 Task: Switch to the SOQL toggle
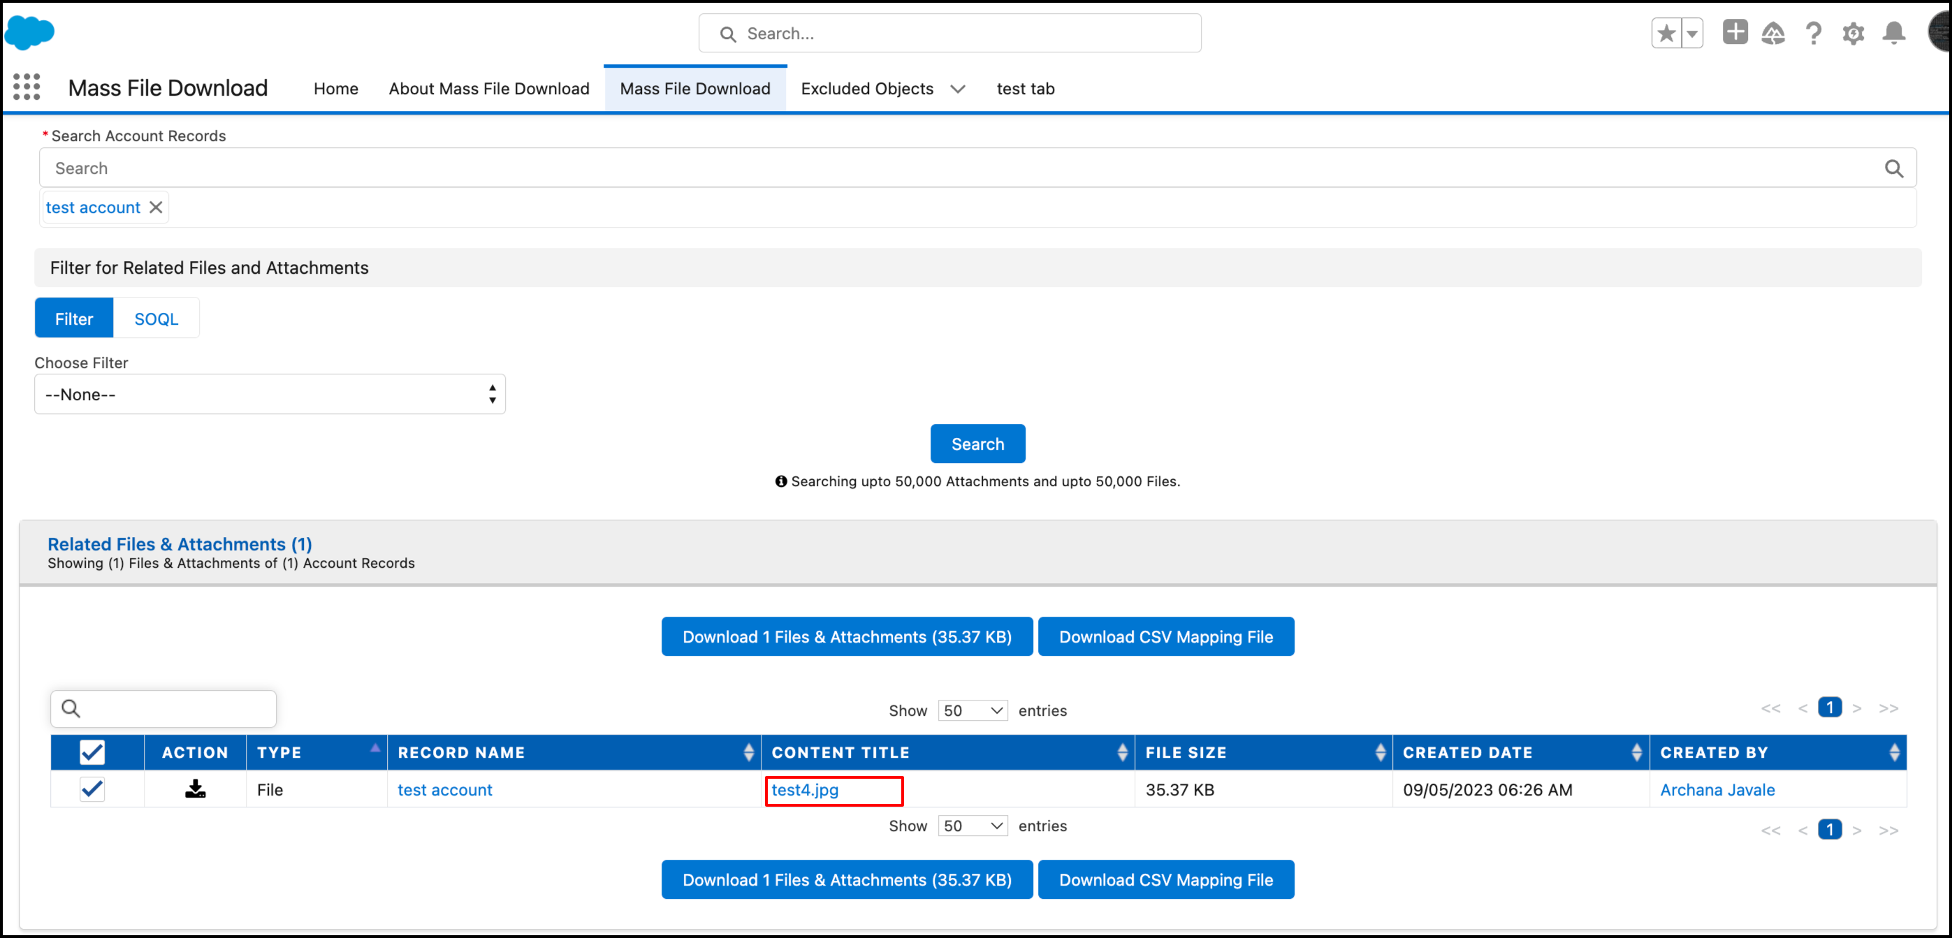(x=156, y=319)
